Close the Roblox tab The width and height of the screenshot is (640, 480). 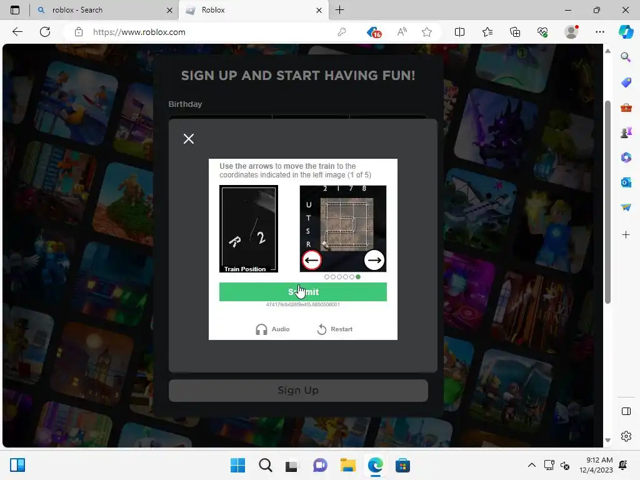click(x=319, y=10)
